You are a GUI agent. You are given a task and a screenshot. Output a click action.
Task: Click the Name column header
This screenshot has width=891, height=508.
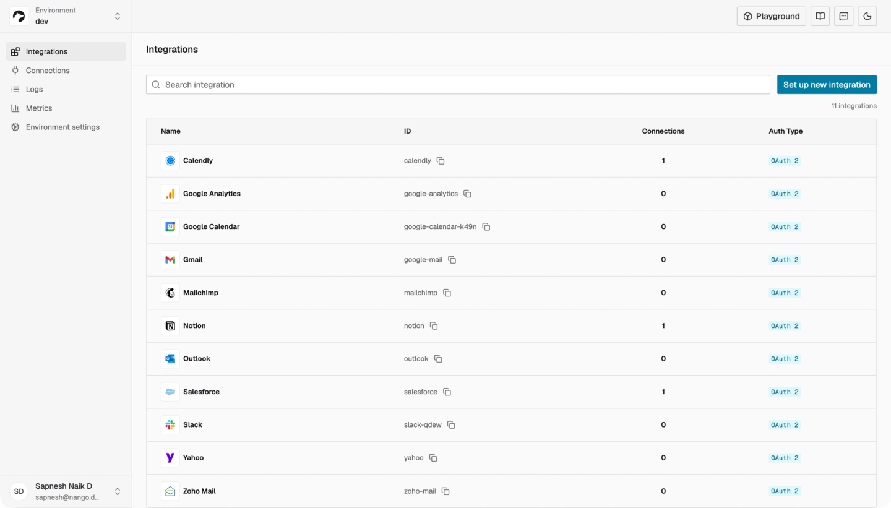[x=171, y=131]
